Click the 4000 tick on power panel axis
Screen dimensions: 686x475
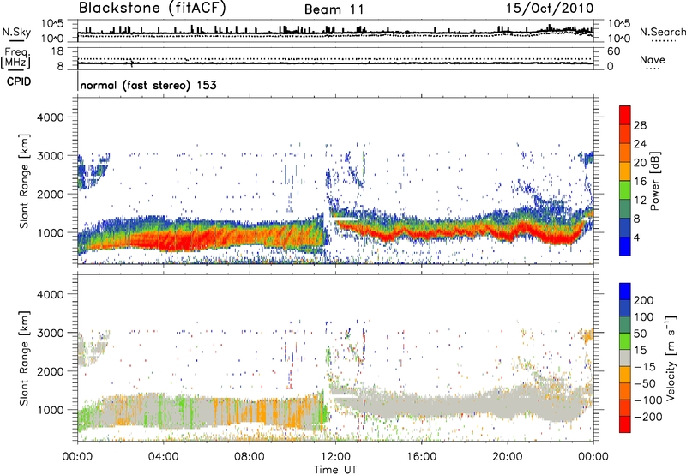pyautogui.click(x=50, y=117)
